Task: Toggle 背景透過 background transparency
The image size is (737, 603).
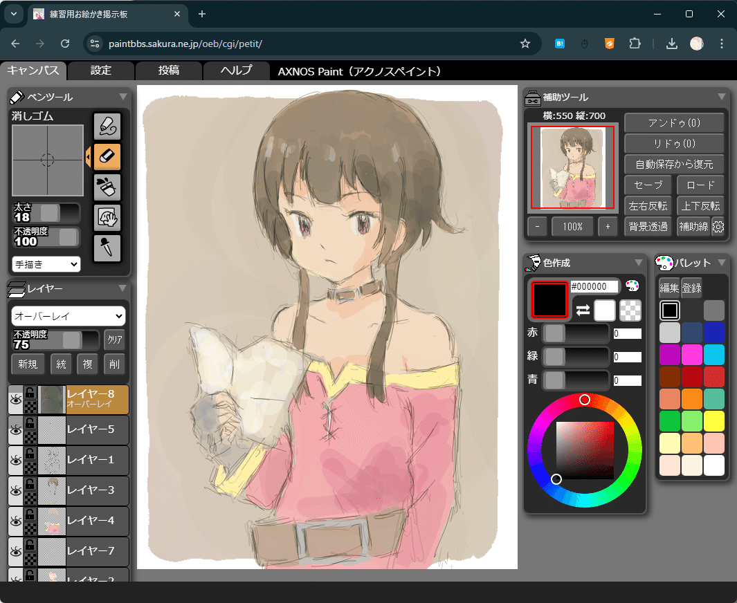Action: [x=648, y=227]
